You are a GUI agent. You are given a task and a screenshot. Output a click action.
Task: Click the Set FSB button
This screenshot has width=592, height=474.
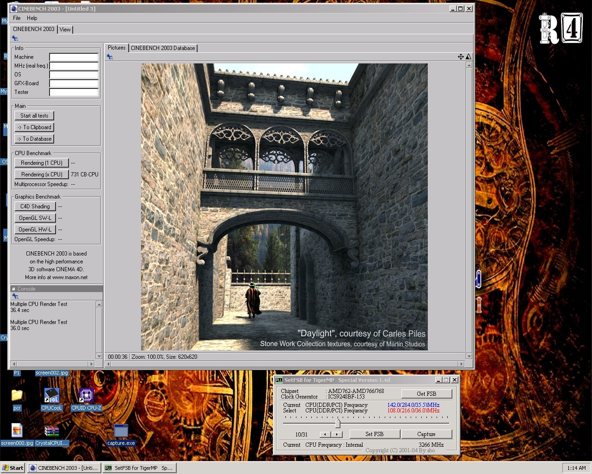pyautogui.click(x=374, y=434)
